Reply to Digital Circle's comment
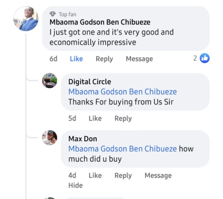This screenshot has height=199, width=223. tap(123, 118)
